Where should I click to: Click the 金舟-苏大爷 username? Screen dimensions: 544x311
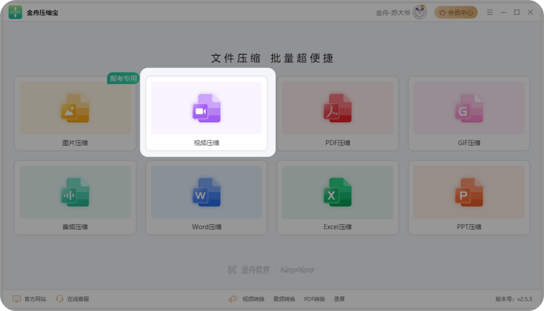tap(392, 13)
